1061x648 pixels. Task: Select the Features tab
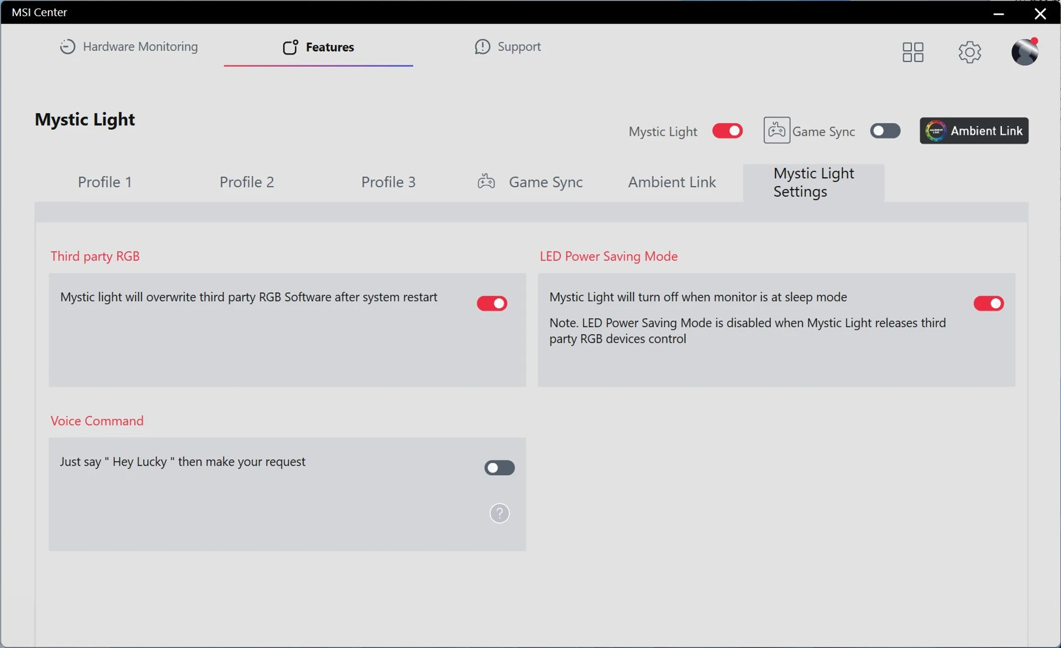318,47
